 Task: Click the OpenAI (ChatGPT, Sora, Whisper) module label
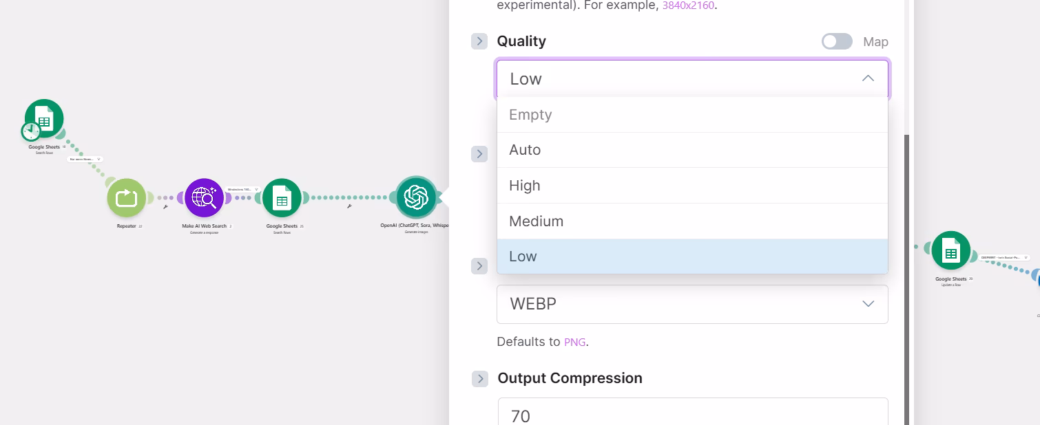coord(415,226)
